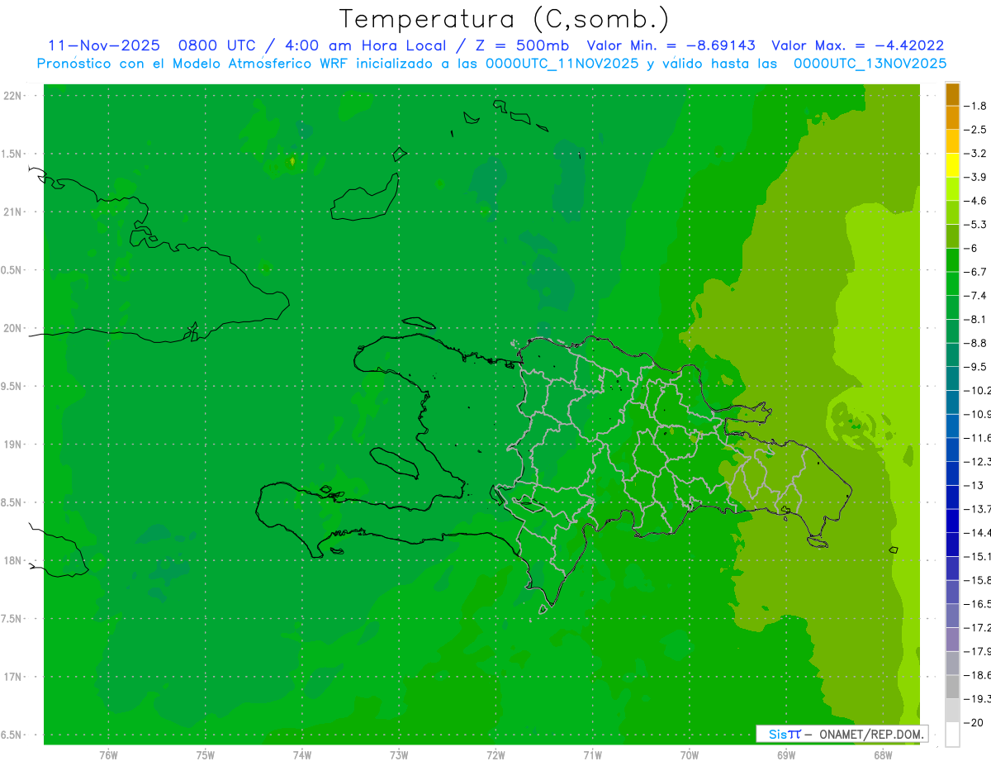
Task: Click the '75W' longitude label
Action: point(206,754)
